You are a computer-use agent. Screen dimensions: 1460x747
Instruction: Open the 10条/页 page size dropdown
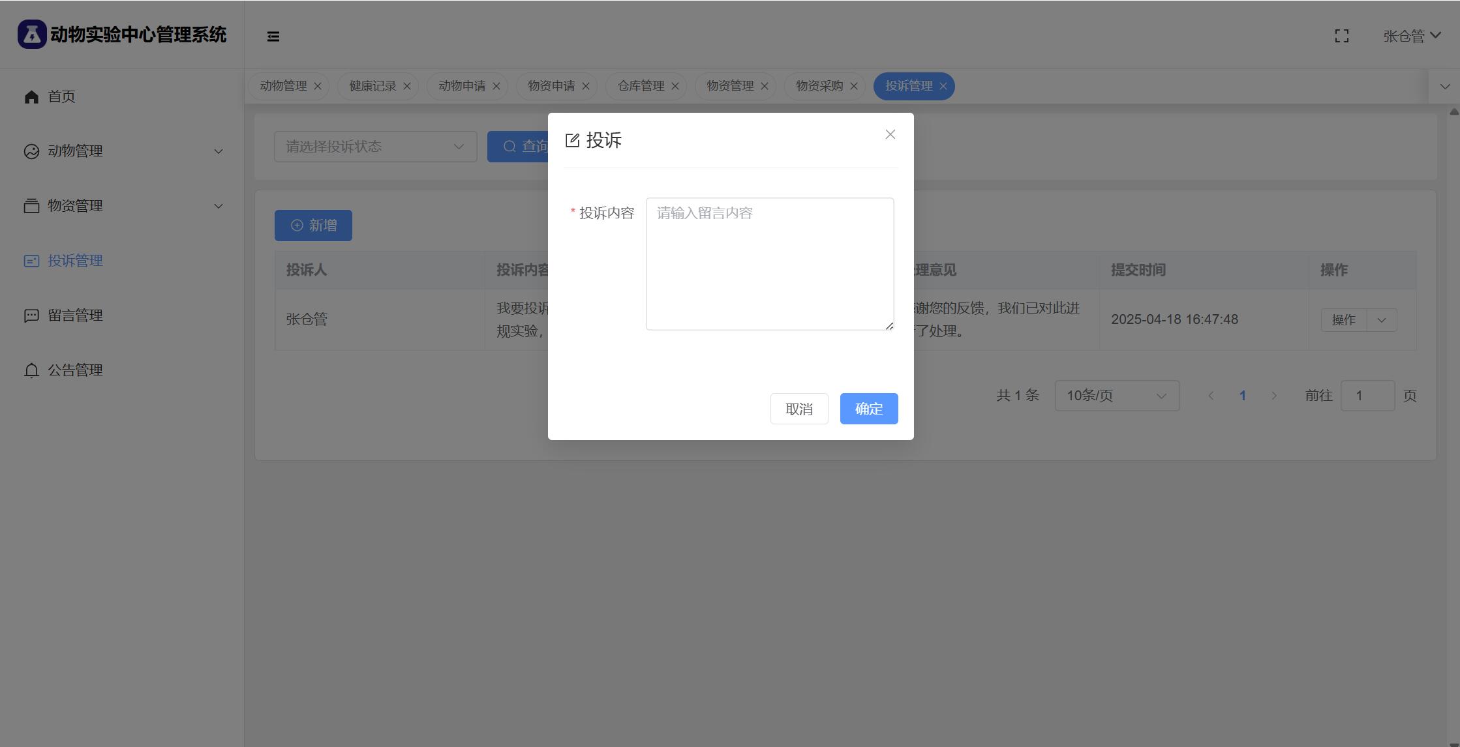tap(1116, 396)
